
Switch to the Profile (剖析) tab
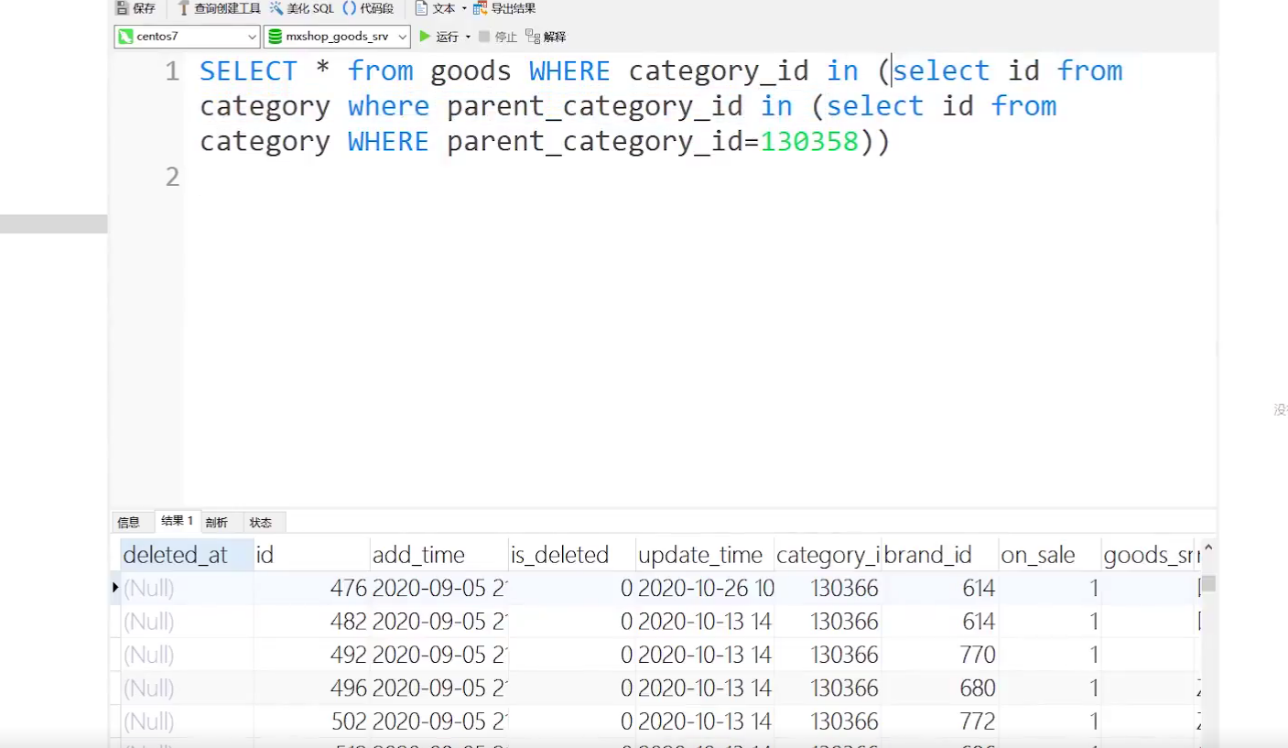tap(217, 523)
